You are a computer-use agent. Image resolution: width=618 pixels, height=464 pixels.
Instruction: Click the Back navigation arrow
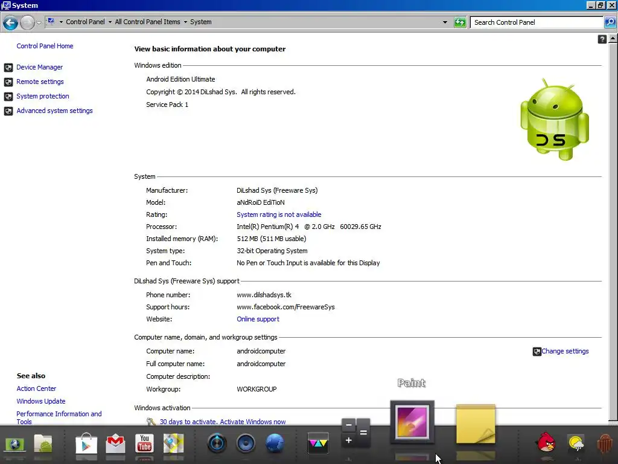click(x=10, y=22)
